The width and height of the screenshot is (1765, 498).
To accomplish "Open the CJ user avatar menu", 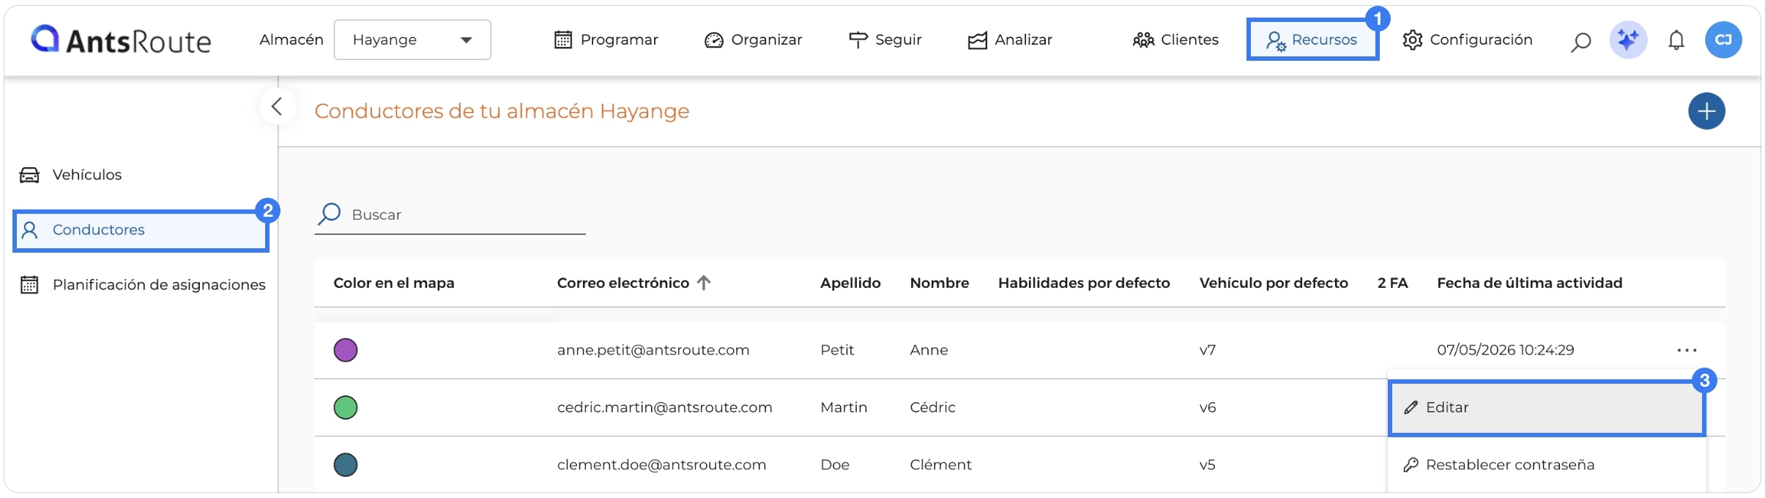I will pos(1723,40).
